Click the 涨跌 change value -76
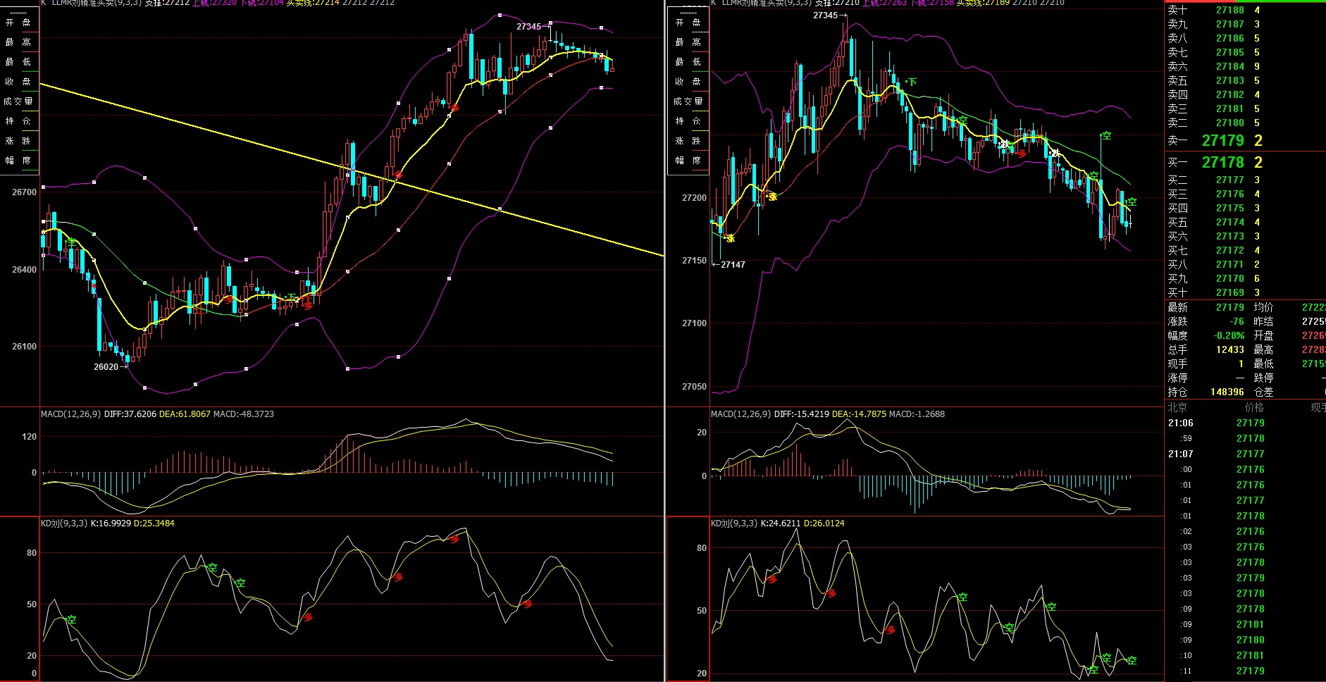Screen dimensions: 1326x682 tap(1237, 321)
